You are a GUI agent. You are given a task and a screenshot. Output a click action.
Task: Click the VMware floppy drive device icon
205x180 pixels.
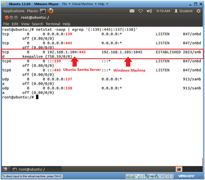click(x=142, y=176)
